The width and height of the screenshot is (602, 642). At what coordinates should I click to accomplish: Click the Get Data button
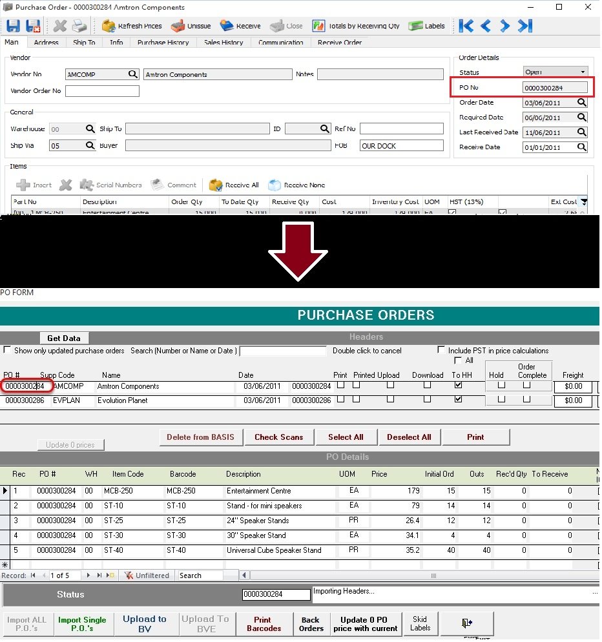pyautogui.click(x=64, y=339)
